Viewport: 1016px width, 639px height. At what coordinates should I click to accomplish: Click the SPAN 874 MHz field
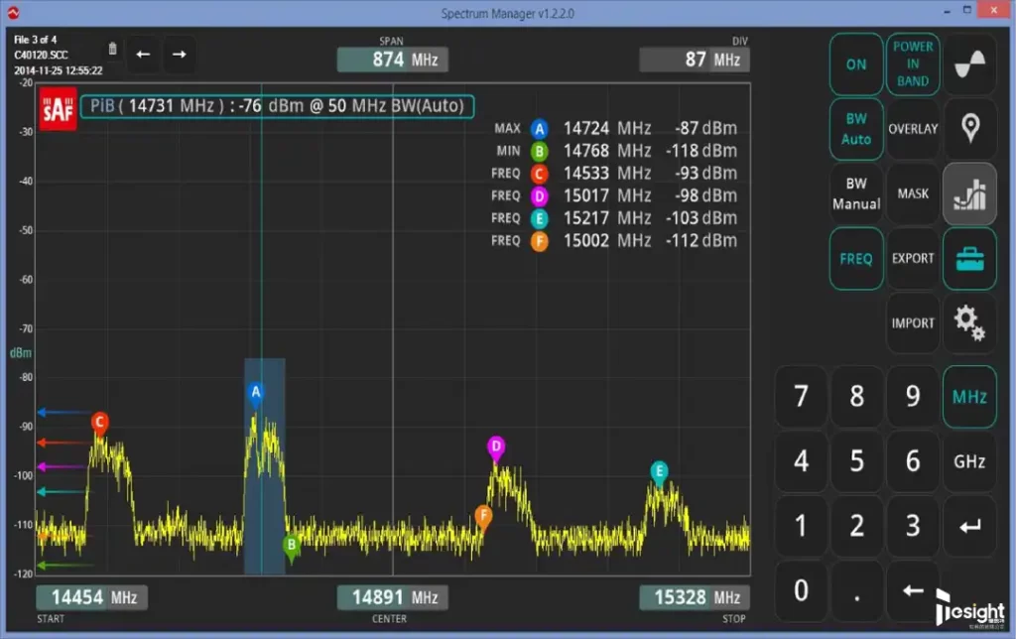[x=392, y=60]
